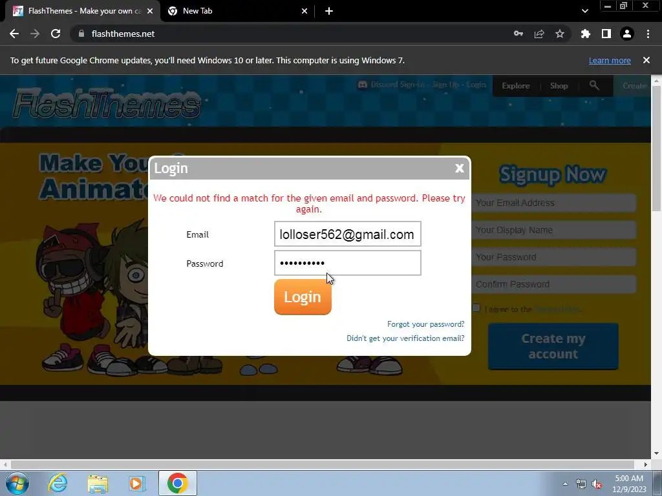
Task: Open Windows Media Player from taskbar
Action: tap(136, 483)
